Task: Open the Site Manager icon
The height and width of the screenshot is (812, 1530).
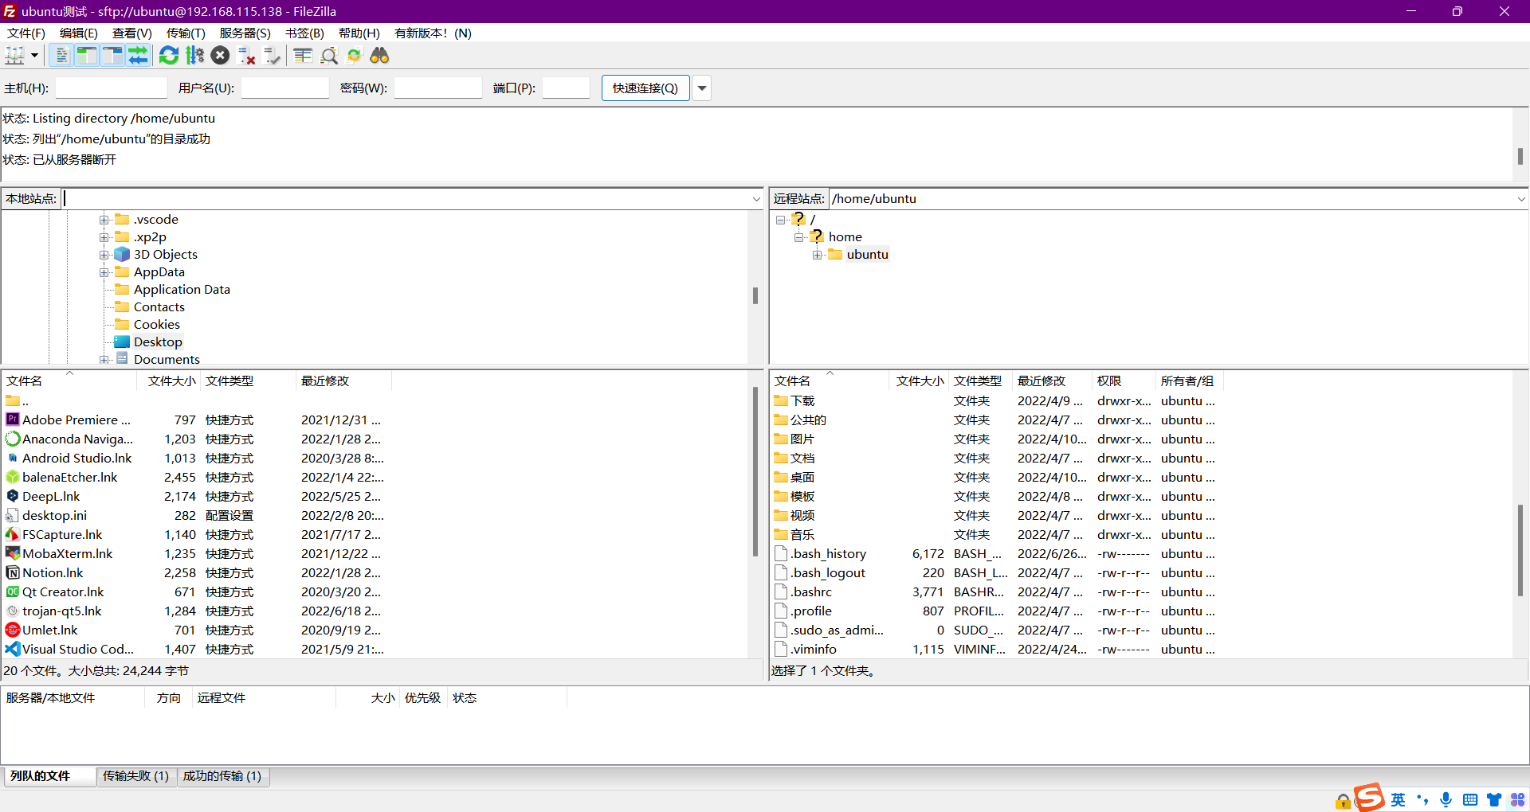Action: point(14,56)
